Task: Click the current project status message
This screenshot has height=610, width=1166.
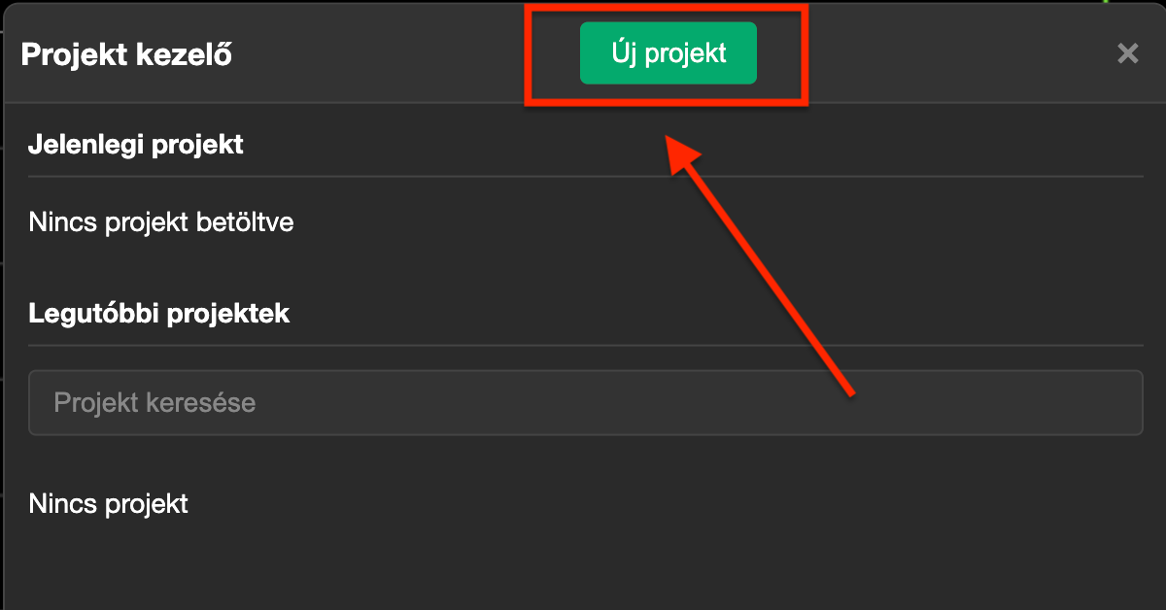Action: [160, 221]
